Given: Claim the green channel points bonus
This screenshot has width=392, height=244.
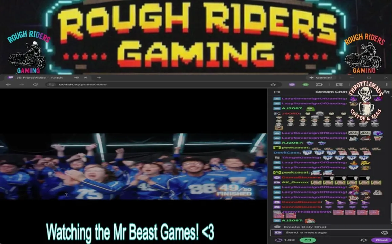Looking at the screenshot, I should [x=308, y=240].
